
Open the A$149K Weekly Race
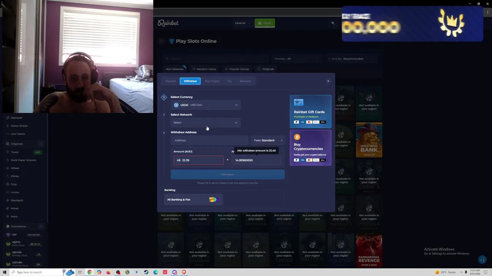click(23, 254)
